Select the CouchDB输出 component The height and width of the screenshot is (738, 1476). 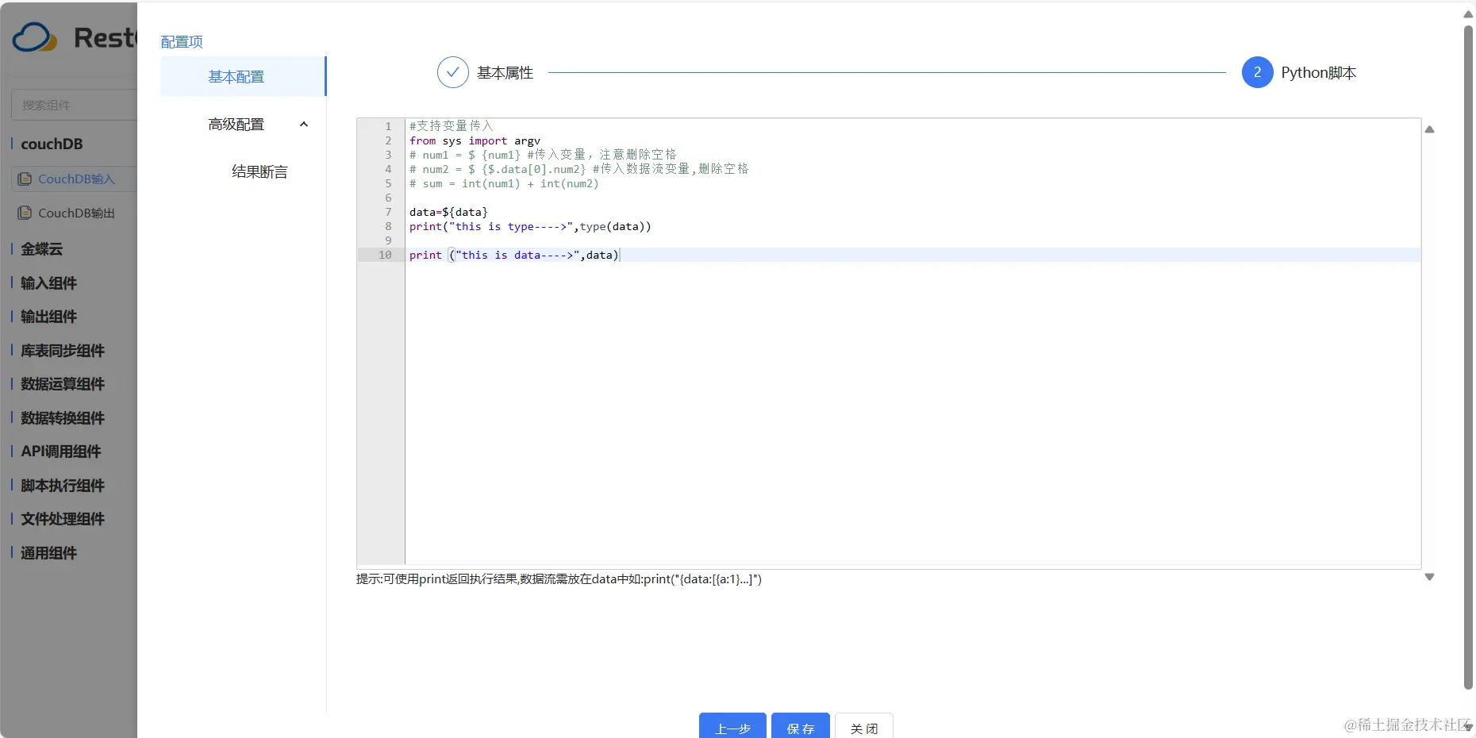[x=76, y=213]
